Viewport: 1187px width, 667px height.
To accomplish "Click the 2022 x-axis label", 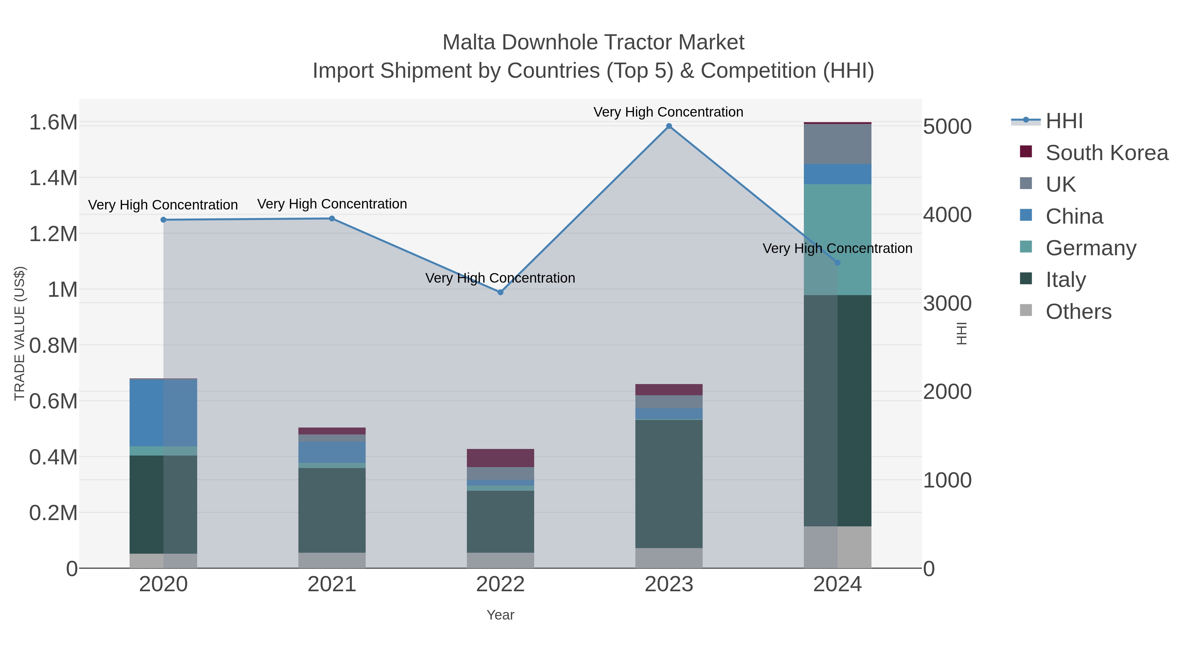I will tap(501, 585).
